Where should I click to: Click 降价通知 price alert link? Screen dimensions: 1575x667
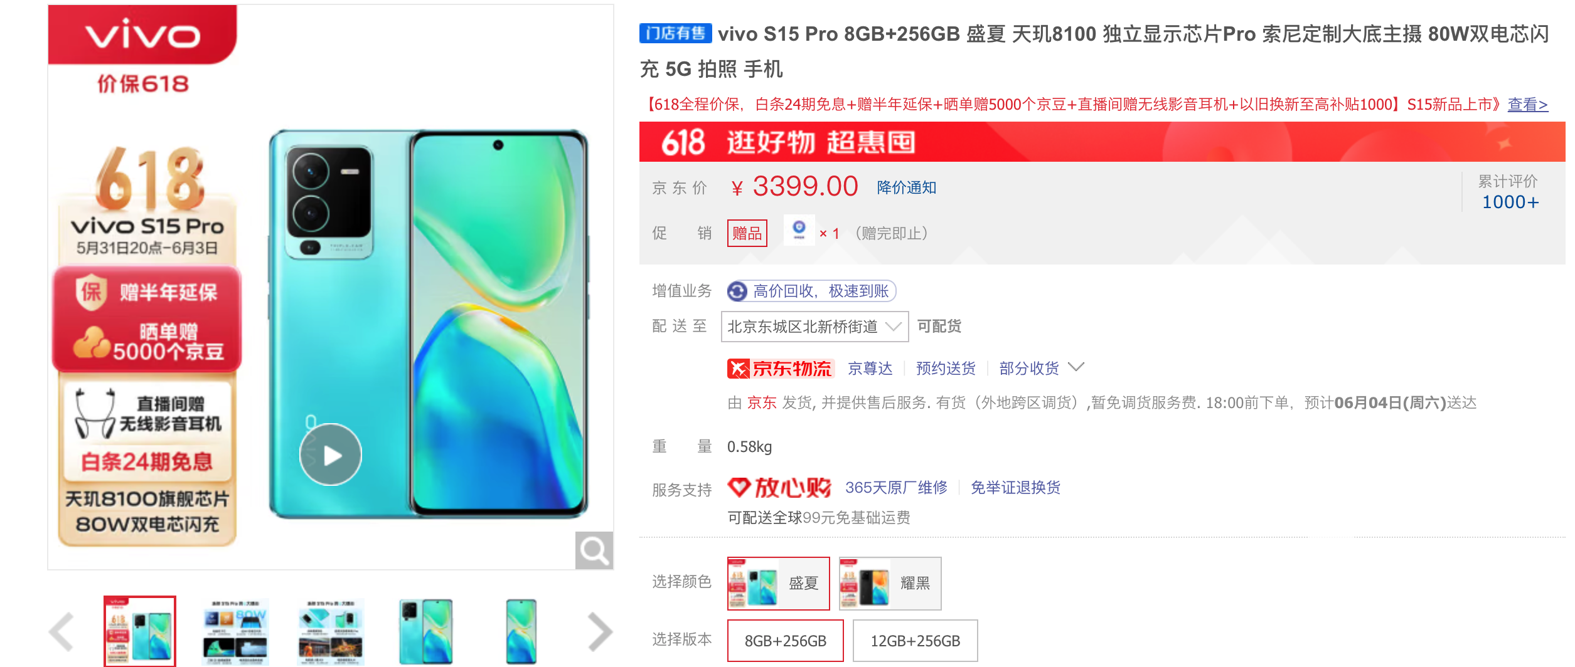pyautogui.click(x=907, y=187)
